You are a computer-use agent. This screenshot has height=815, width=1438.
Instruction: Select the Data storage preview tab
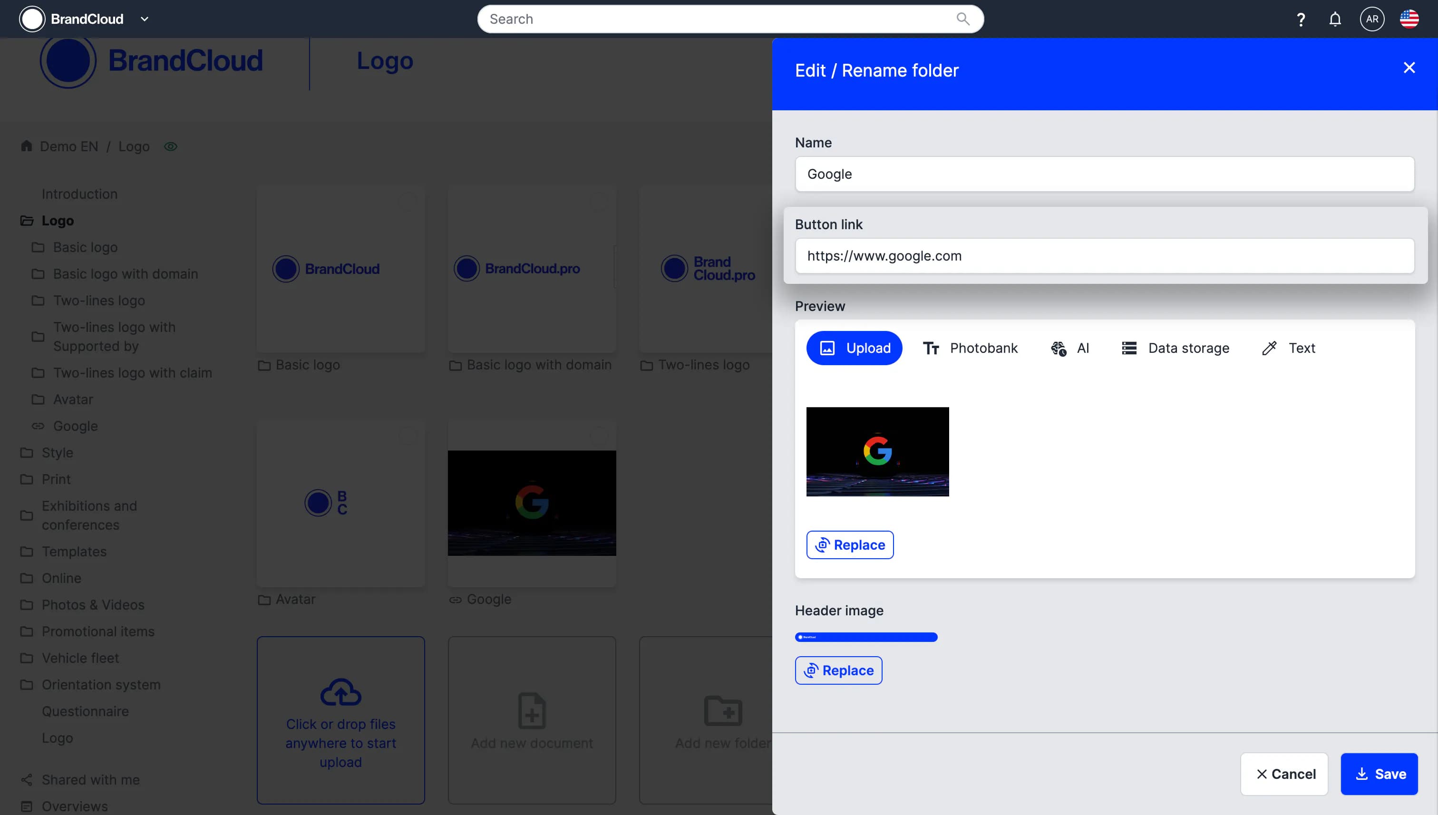point(1176,348)
